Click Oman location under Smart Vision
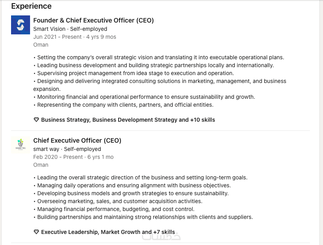This screenshot has height=245, width=323. (x=41, y=45)
